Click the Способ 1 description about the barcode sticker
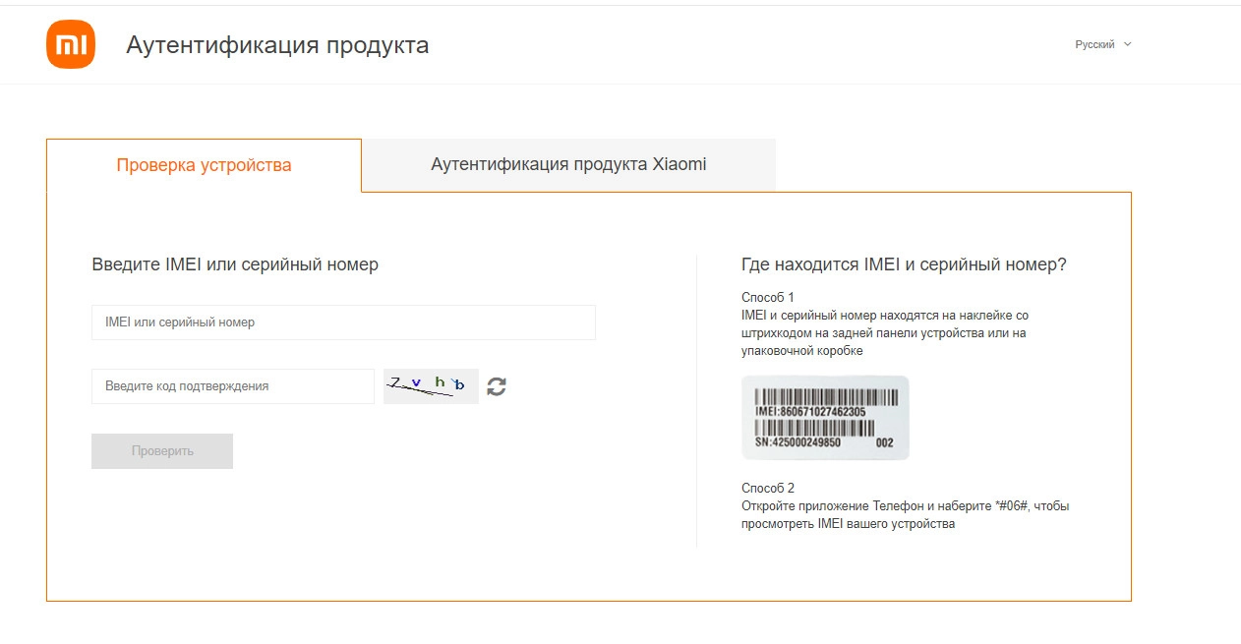1241x644 pixels. pos(884,333)
